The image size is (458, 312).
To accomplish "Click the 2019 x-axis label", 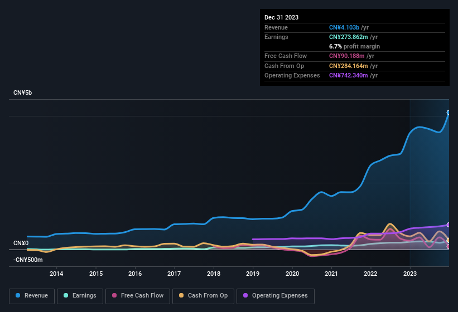I will pos(253,274).
